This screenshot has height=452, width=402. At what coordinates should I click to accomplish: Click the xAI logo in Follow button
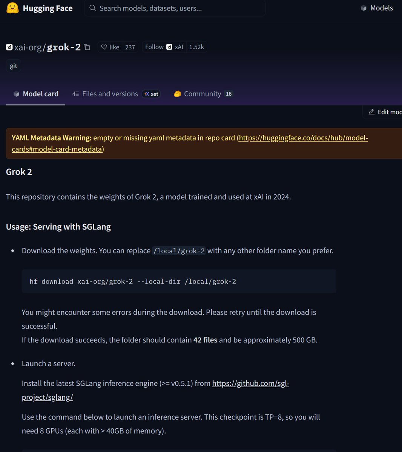pyautogui.click(x=169, y=47)
